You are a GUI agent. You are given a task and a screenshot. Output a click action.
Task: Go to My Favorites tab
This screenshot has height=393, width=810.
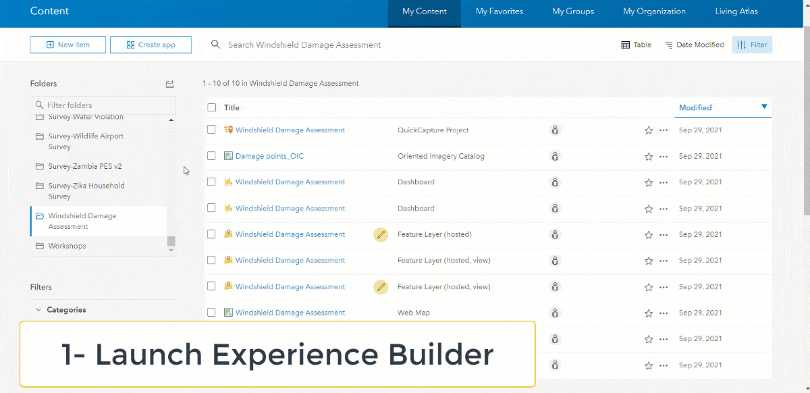point(500,11)
